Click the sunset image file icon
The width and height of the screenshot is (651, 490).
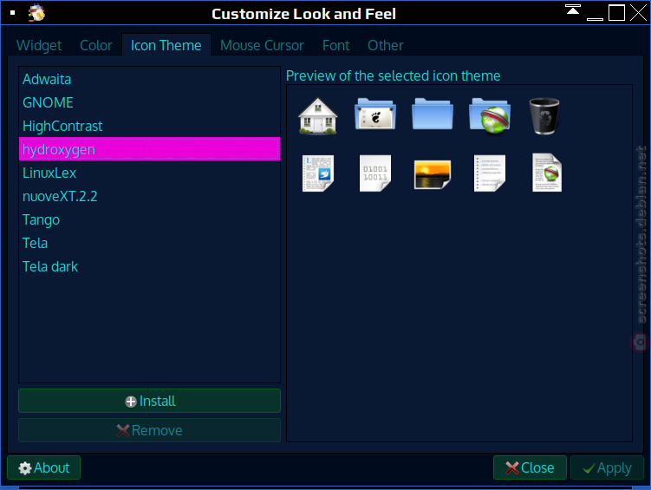click(433, 174)
